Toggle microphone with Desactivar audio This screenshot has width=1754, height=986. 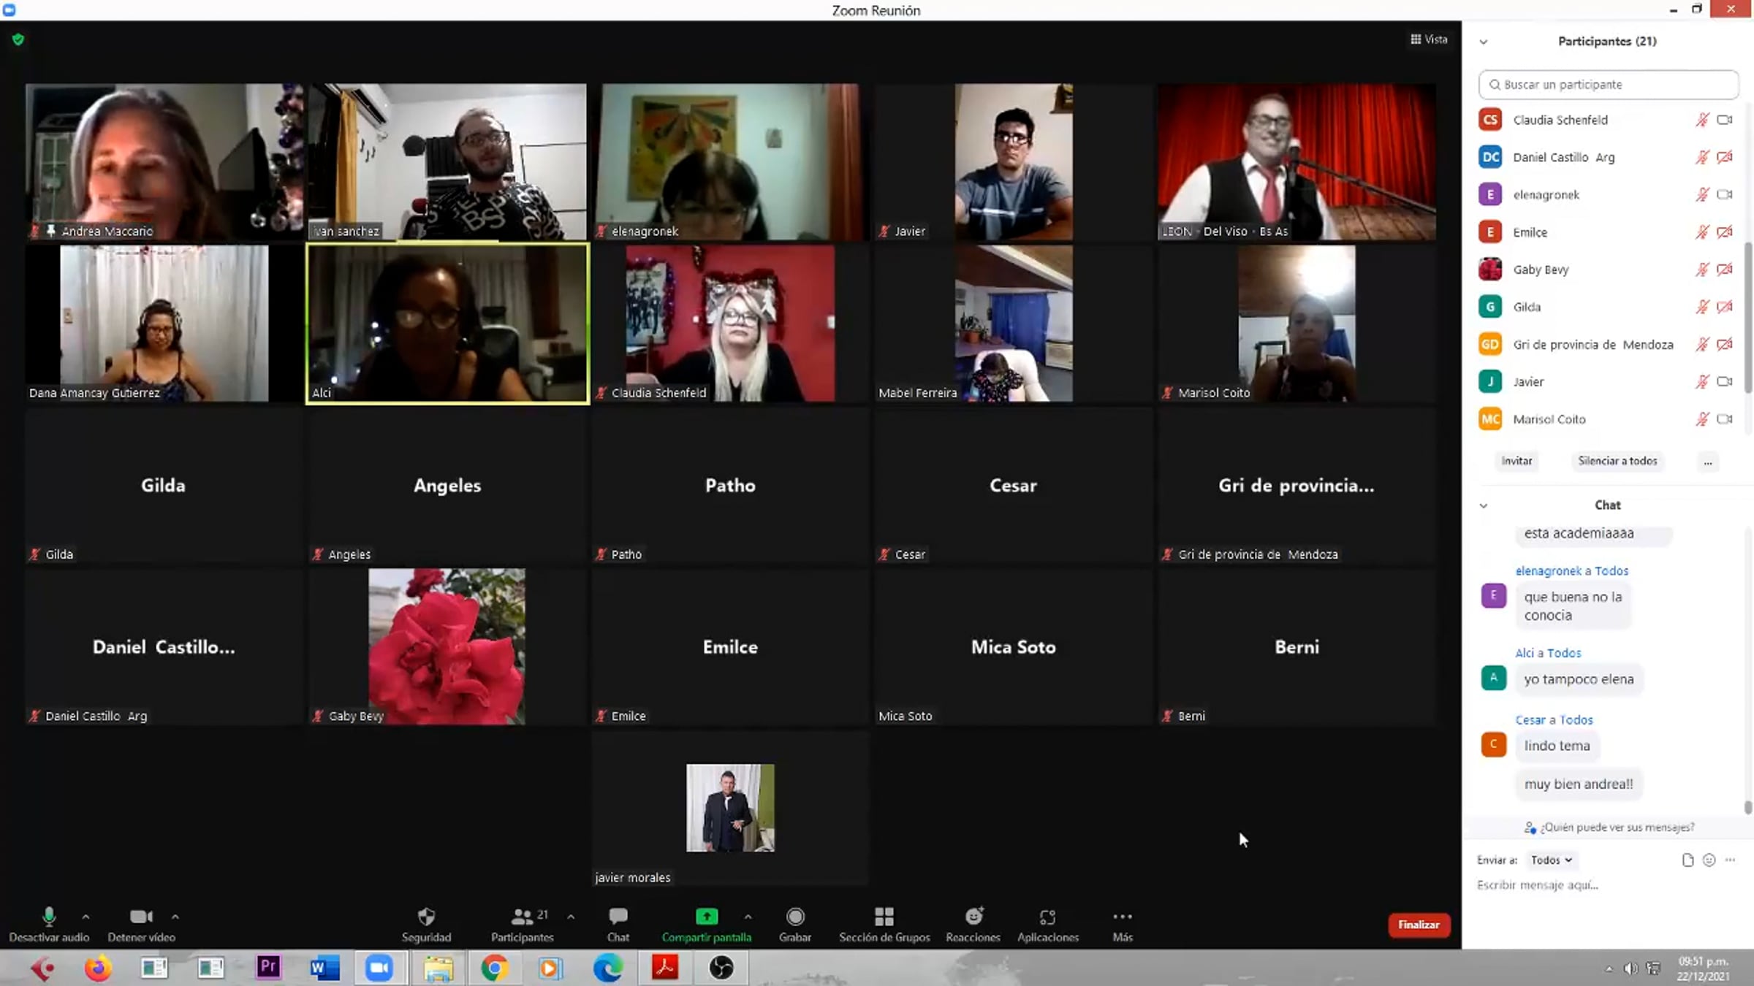(49, 917)
